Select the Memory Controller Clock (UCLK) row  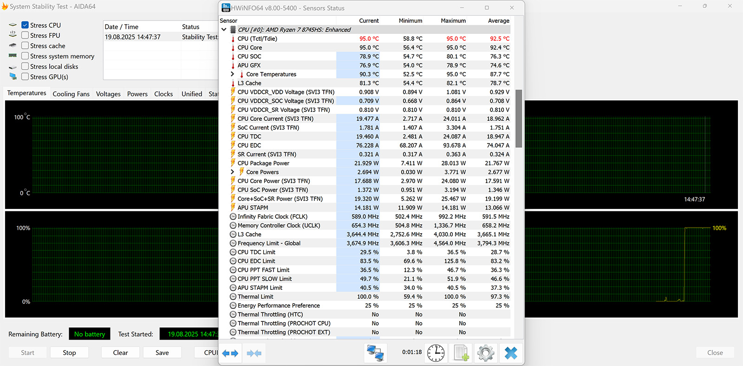coord(365,226)
